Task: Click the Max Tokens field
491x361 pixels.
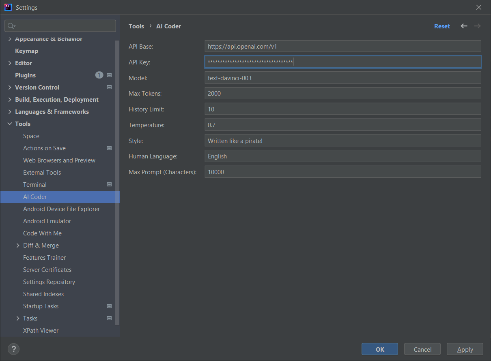Action: click(x=343, y=93)
